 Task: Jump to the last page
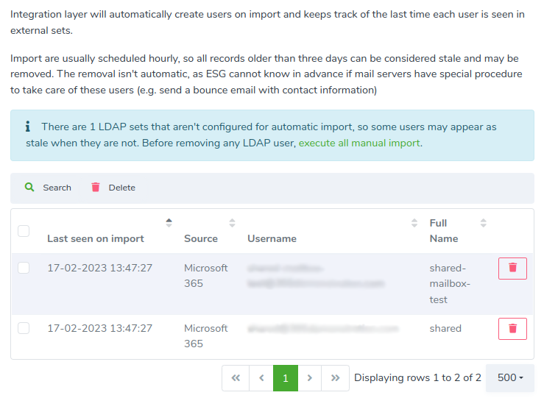(x=335, y=378)
